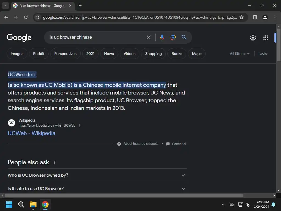The image size is (281, 211).
Task: Open the Windows Start menu
Action: 9,204
